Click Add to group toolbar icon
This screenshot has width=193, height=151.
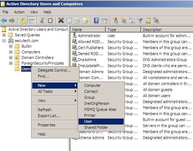(x=156, y=20)
